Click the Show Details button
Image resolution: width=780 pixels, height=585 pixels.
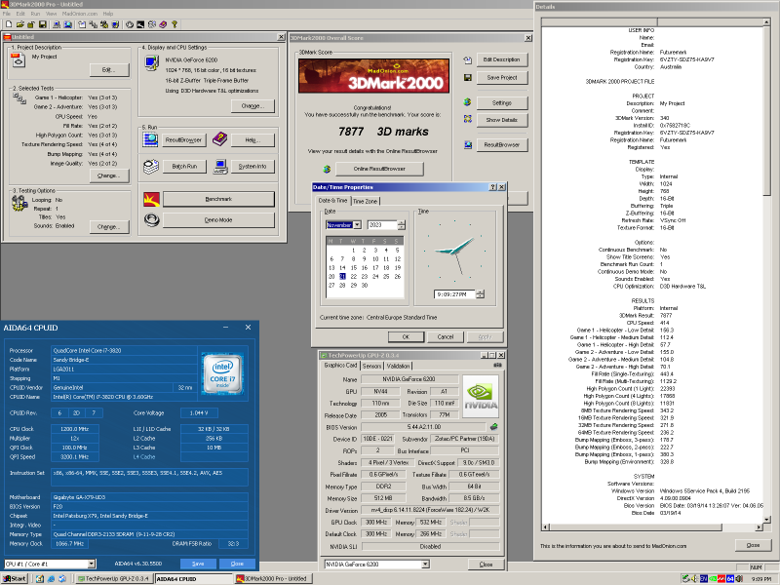501,120
